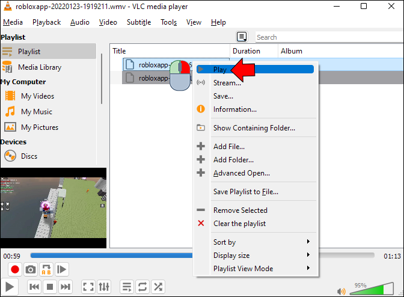Click the main Play button
Viewport: 404px width, 297px height.
point(10,287)
